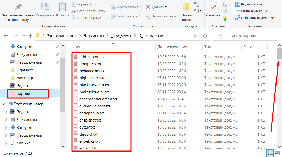The image size is (282, 157).
Task: Open Загрузки in quick access
Action: click(x=24, y=47)
